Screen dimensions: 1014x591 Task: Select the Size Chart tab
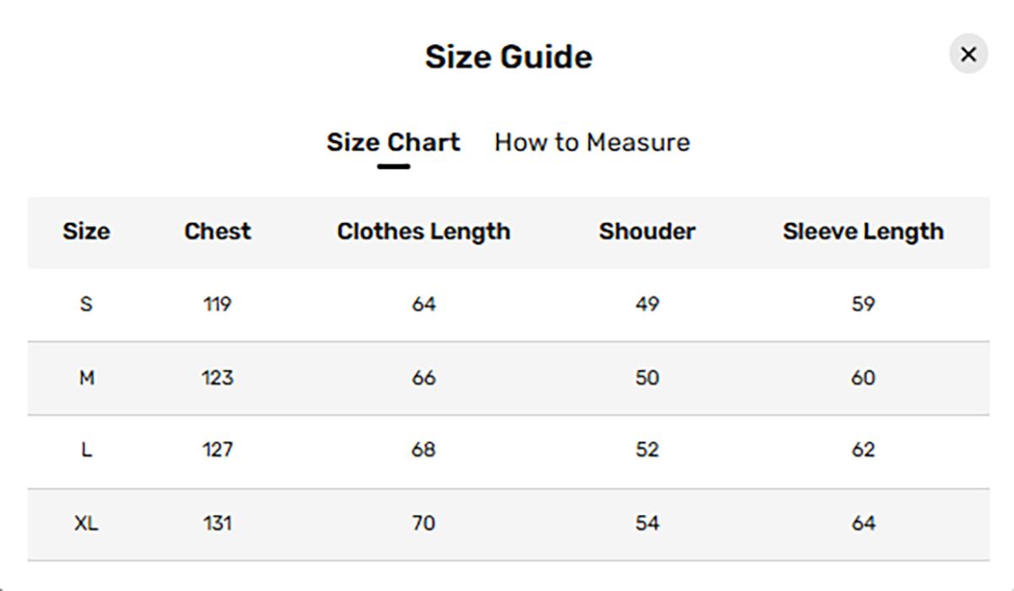pos(393,142)
